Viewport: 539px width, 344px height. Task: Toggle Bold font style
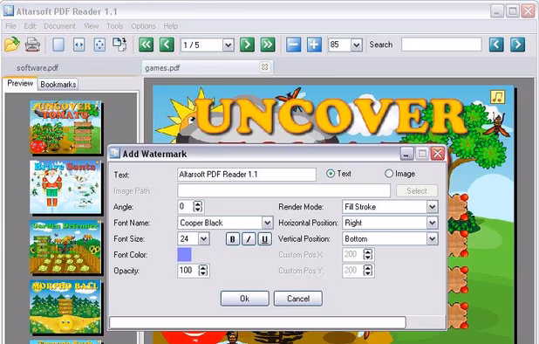[x=232, y=238]
